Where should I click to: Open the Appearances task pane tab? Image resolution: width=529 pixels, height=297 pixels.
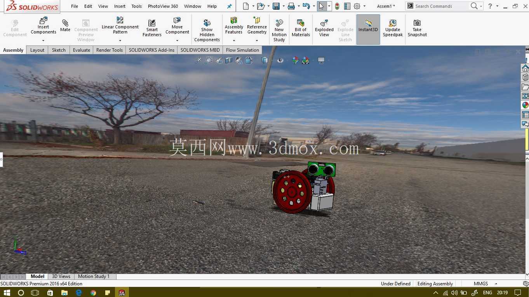525,105
